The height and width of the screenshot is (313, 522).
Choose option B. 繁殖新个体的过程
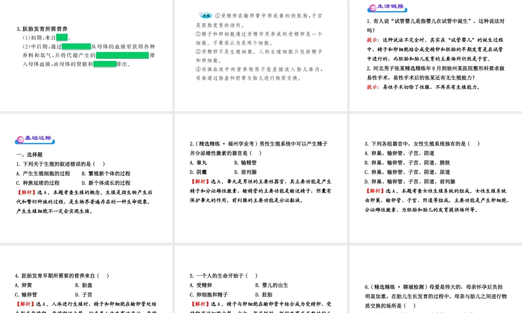pos(106,174)
